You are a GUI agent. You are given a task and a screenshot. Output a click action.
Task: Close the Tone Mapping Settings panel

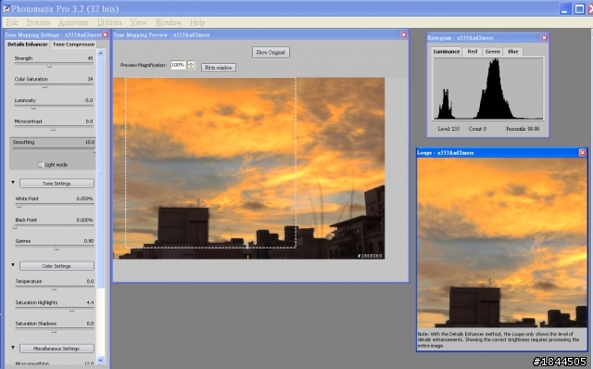[x=105, y=35]
